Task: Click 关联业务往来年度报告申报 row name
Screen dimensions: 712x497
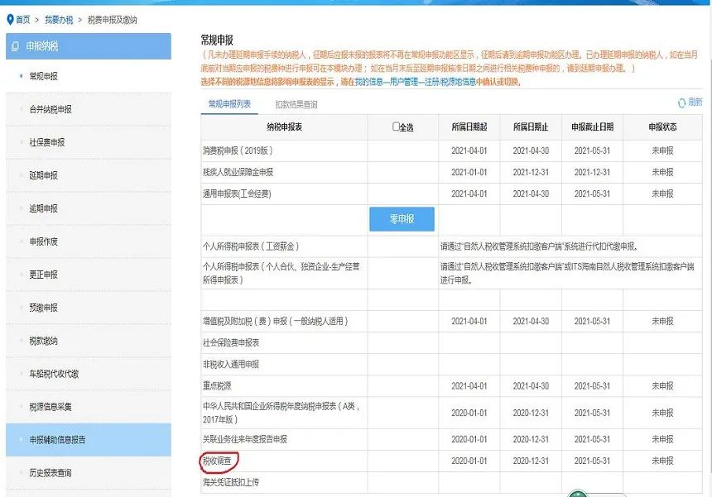Action: point(245,439)
